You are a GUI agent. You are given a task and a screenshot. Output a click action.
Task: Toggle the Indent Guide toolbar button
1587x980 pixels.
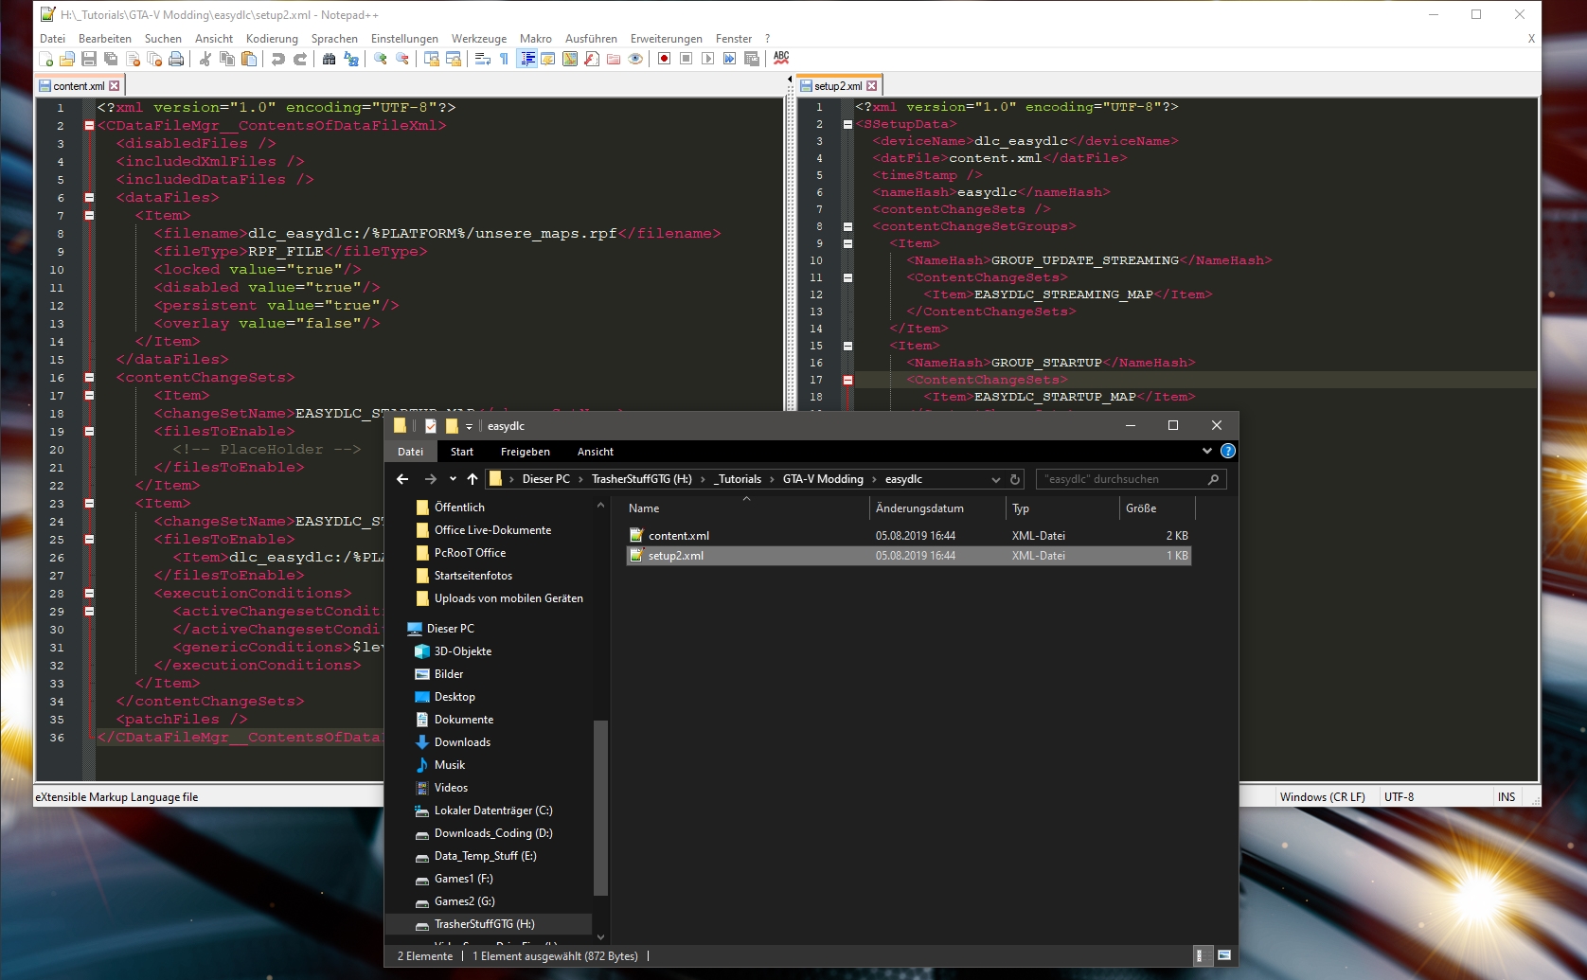[x=527, y=59]
